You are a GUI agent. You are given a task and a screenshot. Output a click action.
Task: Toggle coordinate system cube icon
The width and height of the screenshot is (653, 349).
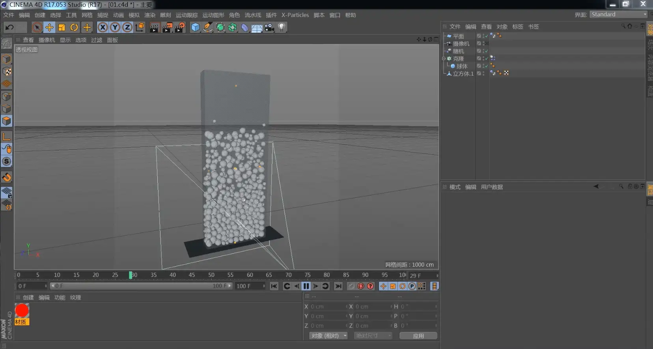[140, 27]
